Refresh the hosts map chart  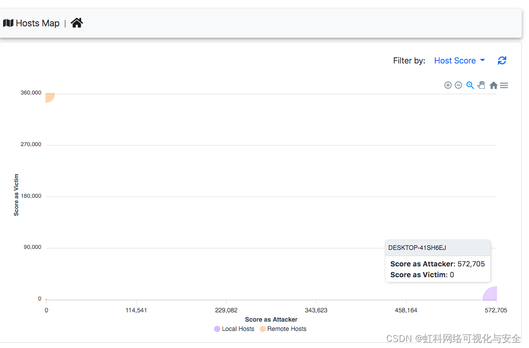[x=502, y=60]
